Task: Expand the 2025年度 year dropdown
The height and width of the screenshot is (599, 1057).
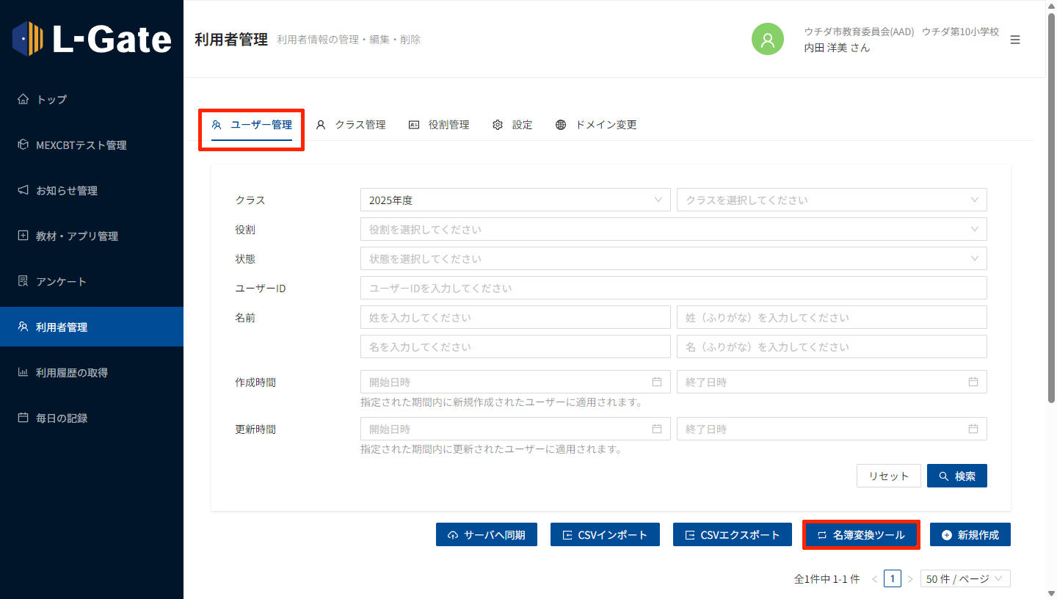Action: coord(515,200)
